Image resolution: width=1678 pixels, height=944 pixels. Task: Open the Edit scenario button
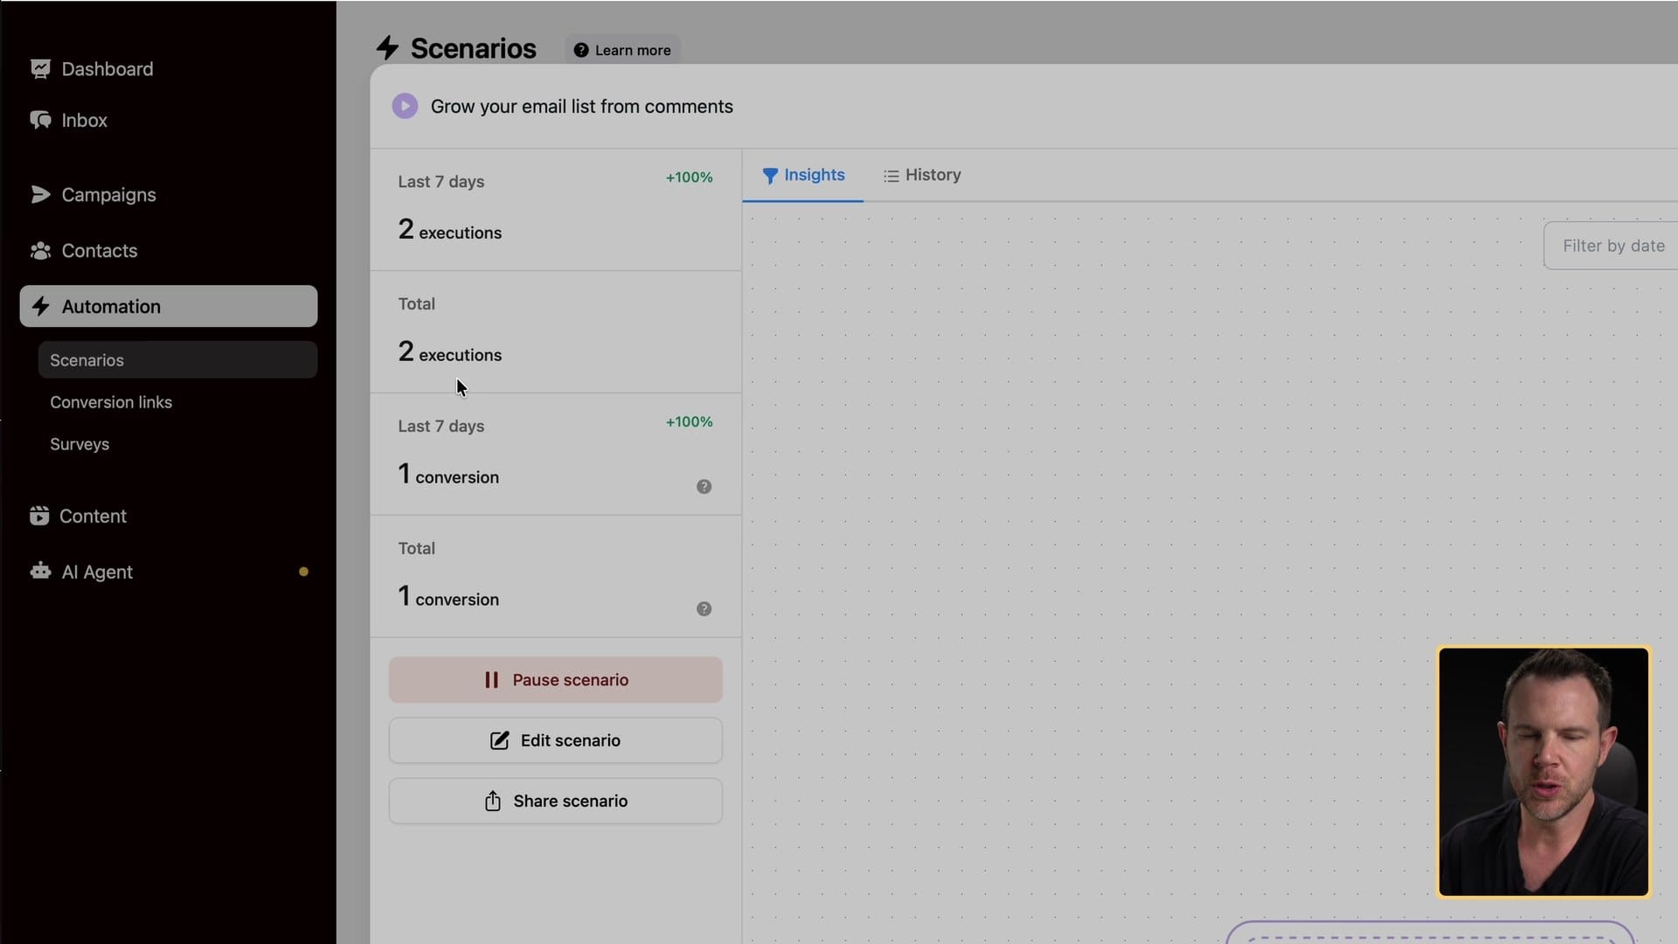[556, 740]
